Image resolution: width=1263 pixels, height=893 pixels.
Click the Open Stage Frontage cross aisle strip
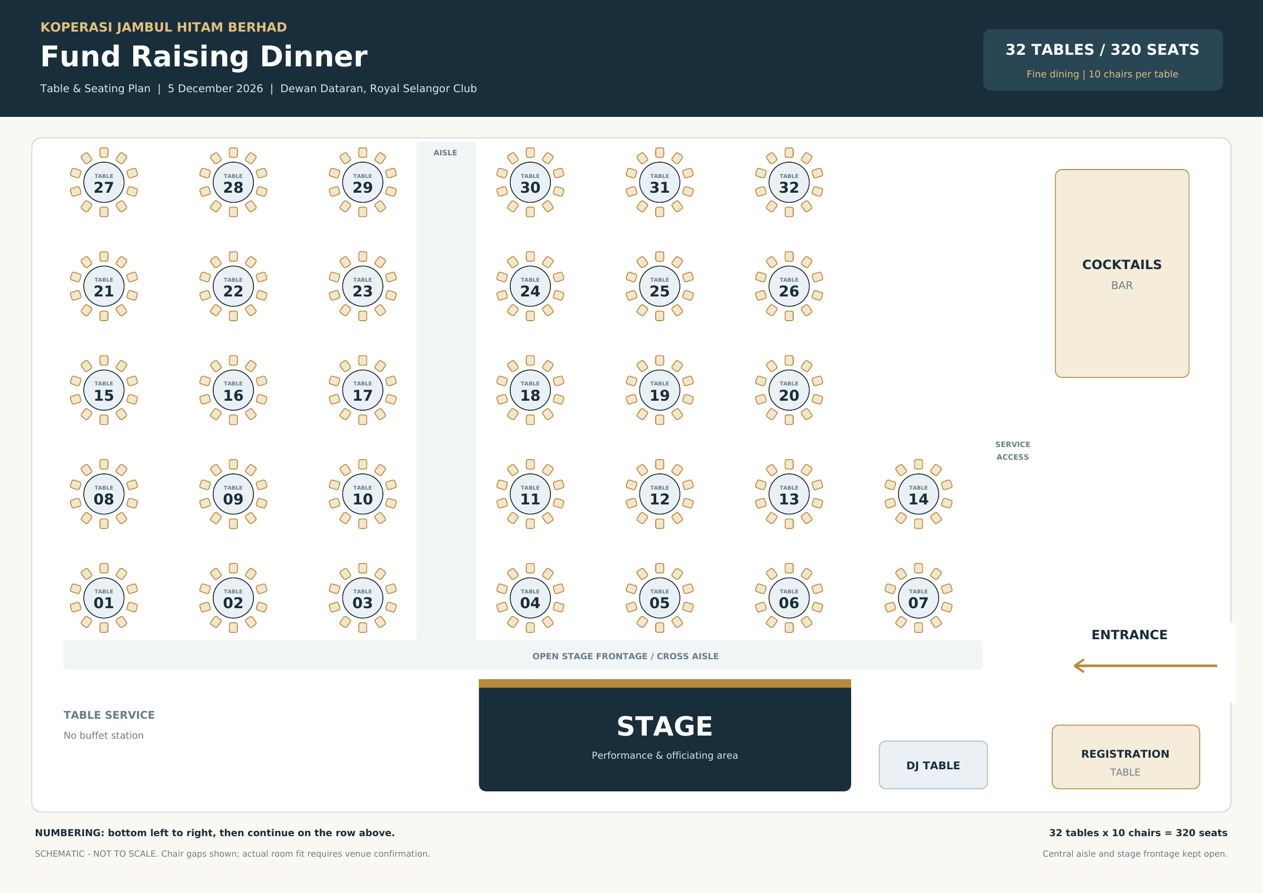tap(522, 655)
